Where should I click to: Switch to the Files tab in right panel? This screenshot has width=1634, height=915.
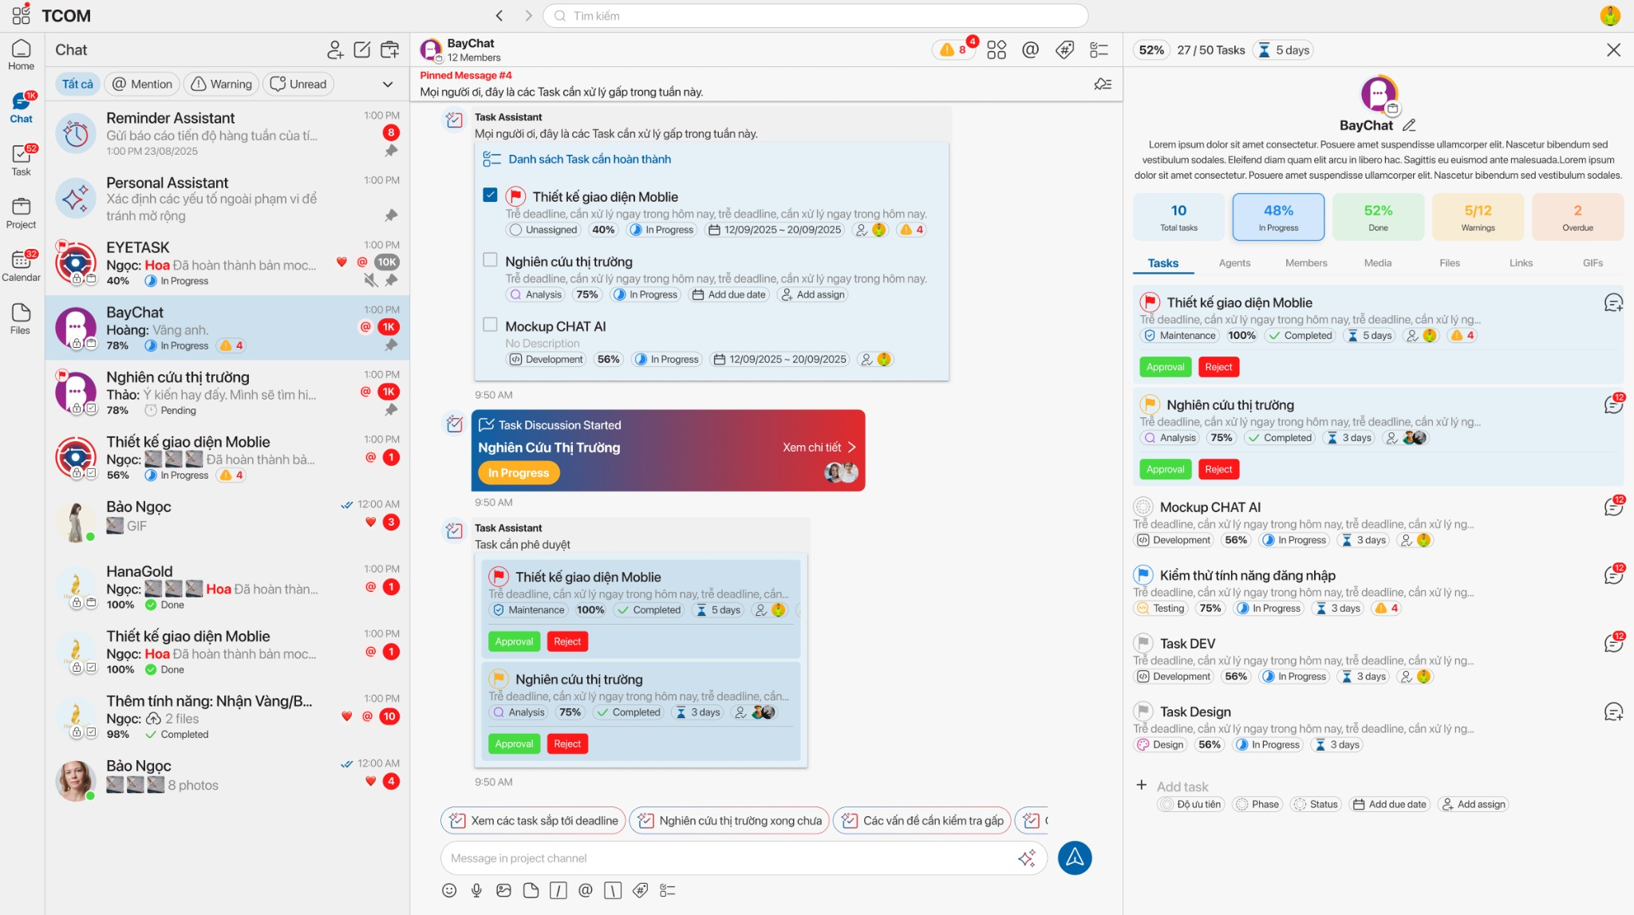click(x=1450, y=263)
